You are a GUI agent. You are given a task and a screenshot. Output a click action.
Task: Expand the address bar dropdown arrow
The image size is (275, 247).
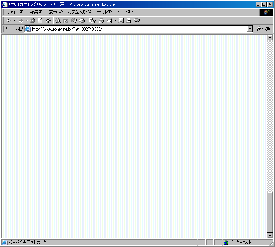pyautogui.click(x=250, y=29)
